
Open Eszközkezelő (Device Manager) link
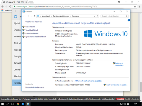(x=30, y=27)
